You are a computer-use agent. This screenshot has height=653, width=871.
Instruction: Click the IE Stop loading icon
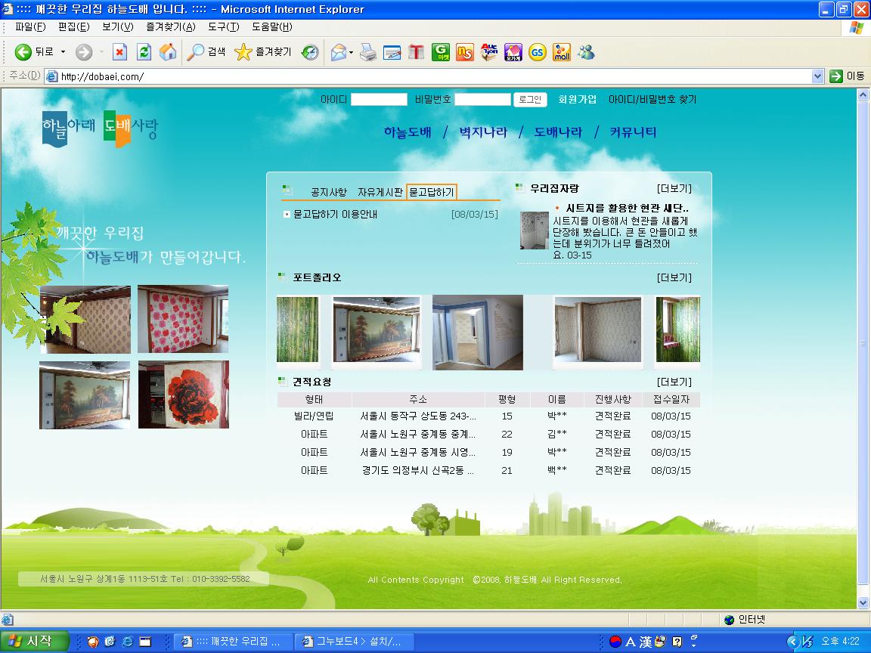point(119,52)
